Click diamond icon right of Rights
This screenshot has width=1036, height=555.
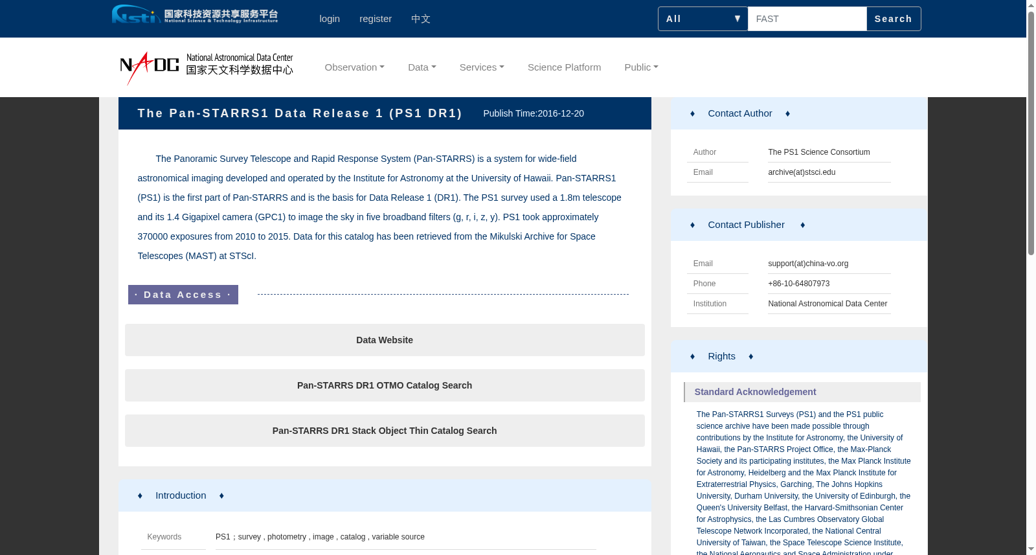click(750, 356)
